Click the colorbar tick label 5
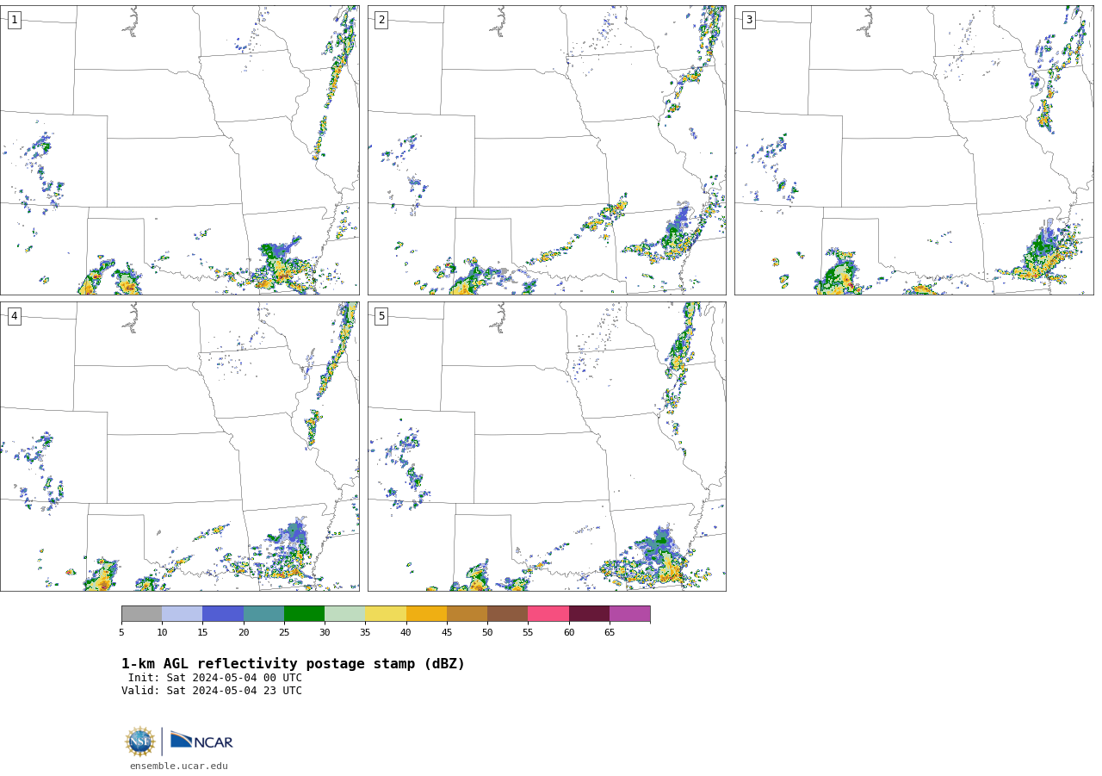The width and height of the screenshot is (1102, 776). pos(121,633)
